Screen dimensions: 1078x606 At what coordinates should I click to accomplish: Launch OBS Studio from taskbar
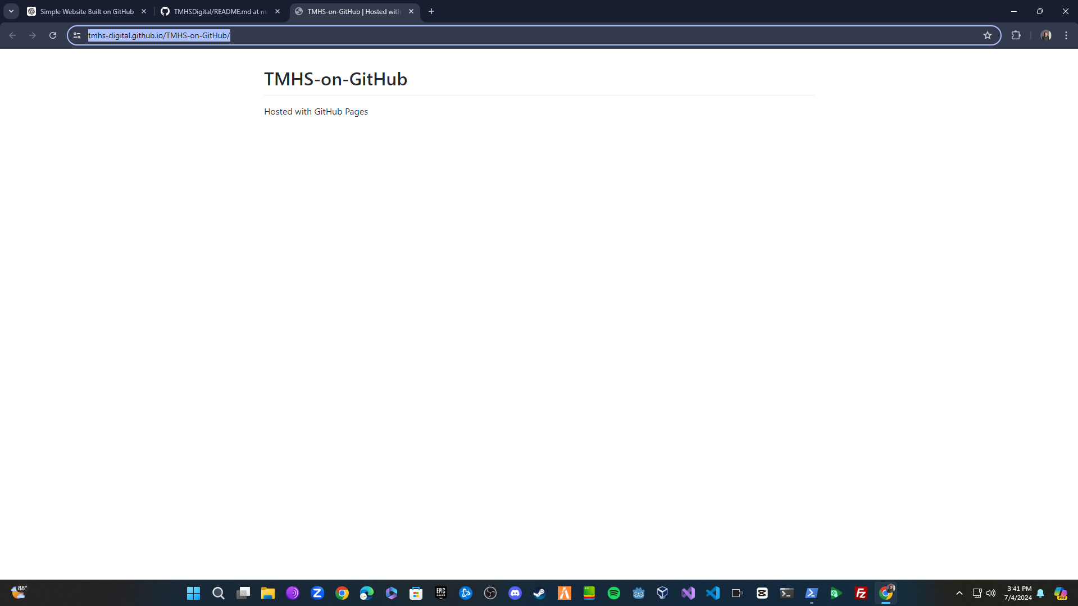click(x=490, y=593)
